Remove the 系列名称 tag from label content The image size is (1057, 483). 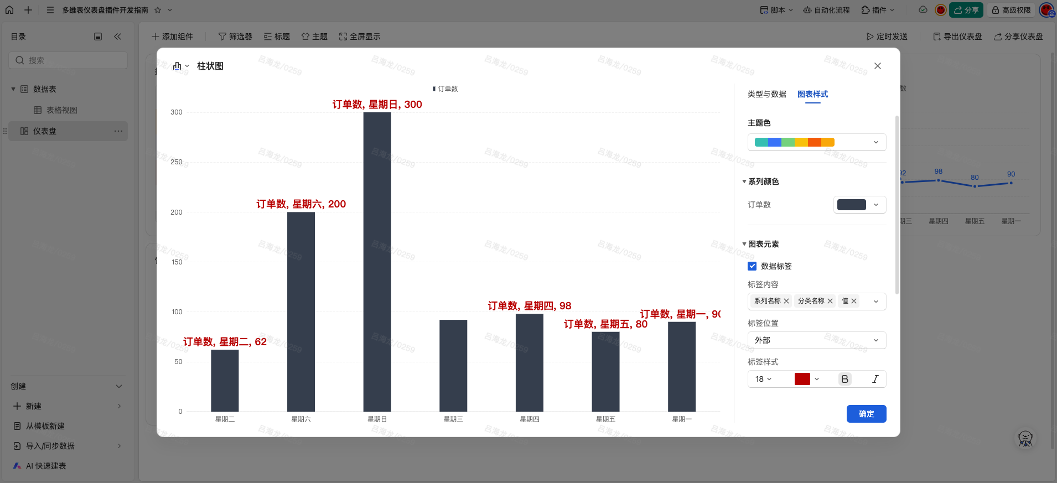pyautogui.click(x=786, y=301)
